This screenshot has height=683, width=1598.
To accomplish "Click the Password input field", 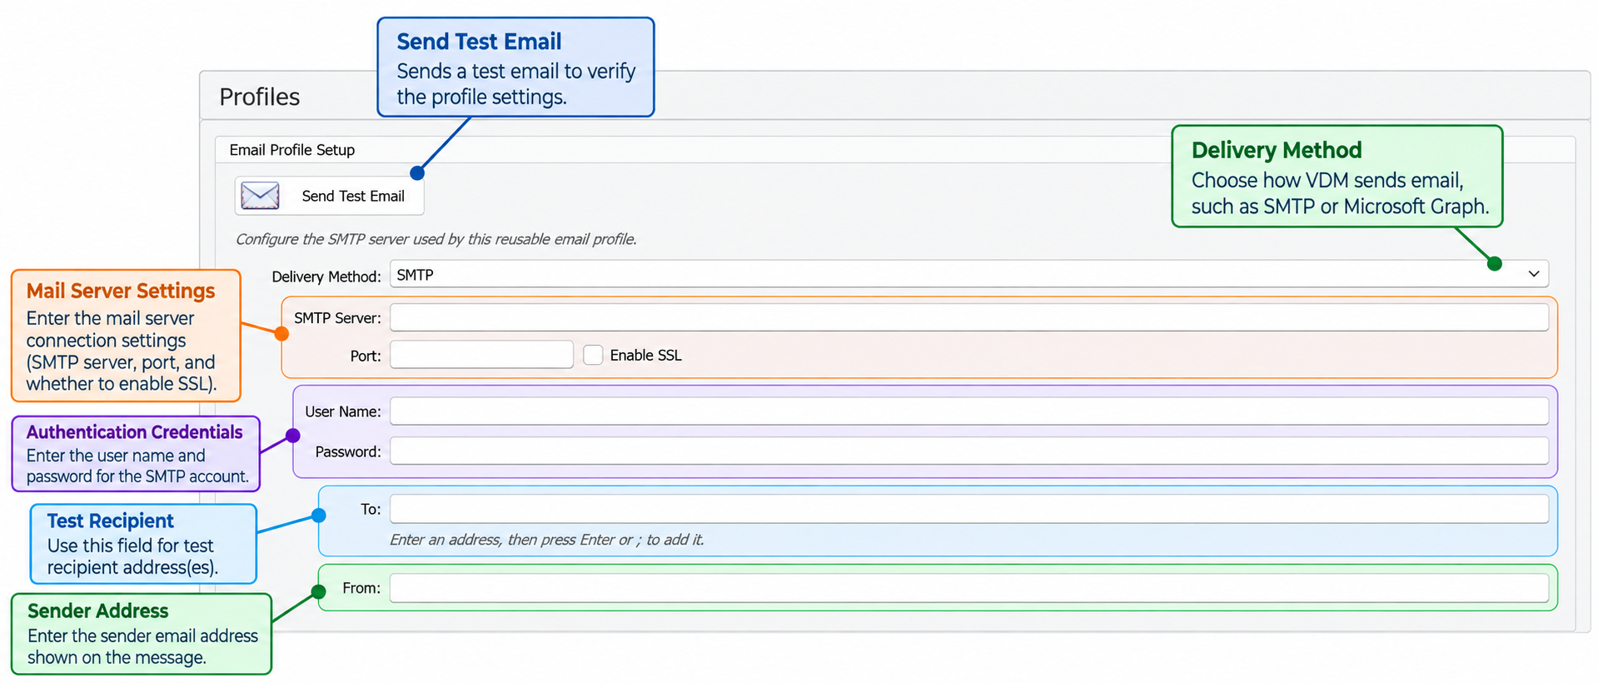I will [x=969, y=451].
